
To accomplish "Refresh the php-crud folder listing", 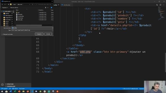I will point(32,4).
